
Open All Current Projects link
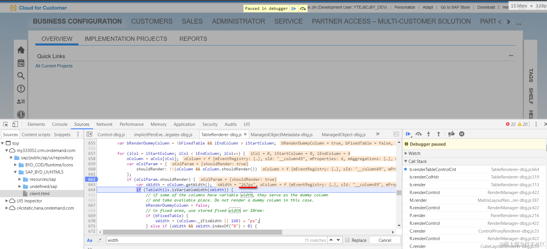[x=54, y=66]
